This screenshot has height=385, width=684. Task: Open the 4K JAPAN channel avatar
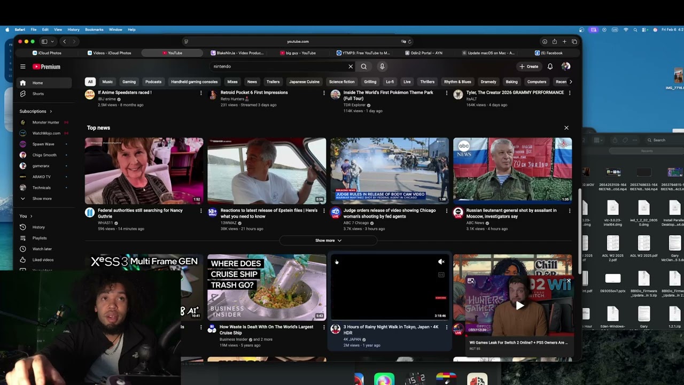(336, 329)
